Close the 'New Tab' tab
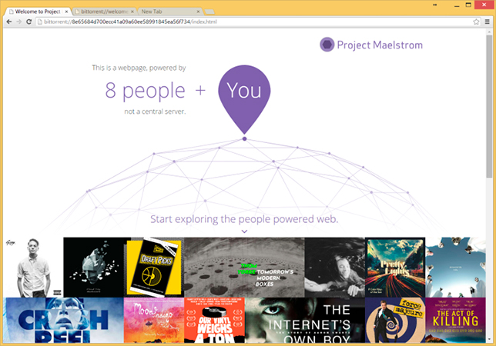496x346 pixels. [198, 12]
